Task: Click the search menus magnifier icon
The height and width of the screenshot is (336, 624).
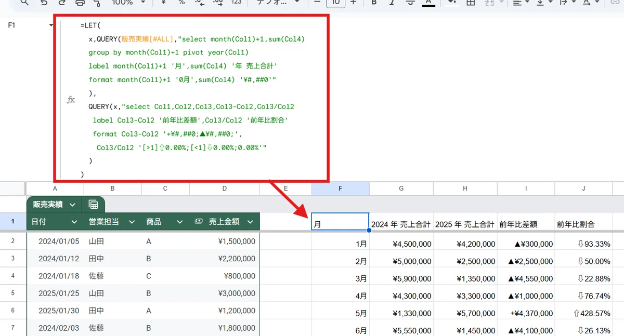Action: click(24, 3)
